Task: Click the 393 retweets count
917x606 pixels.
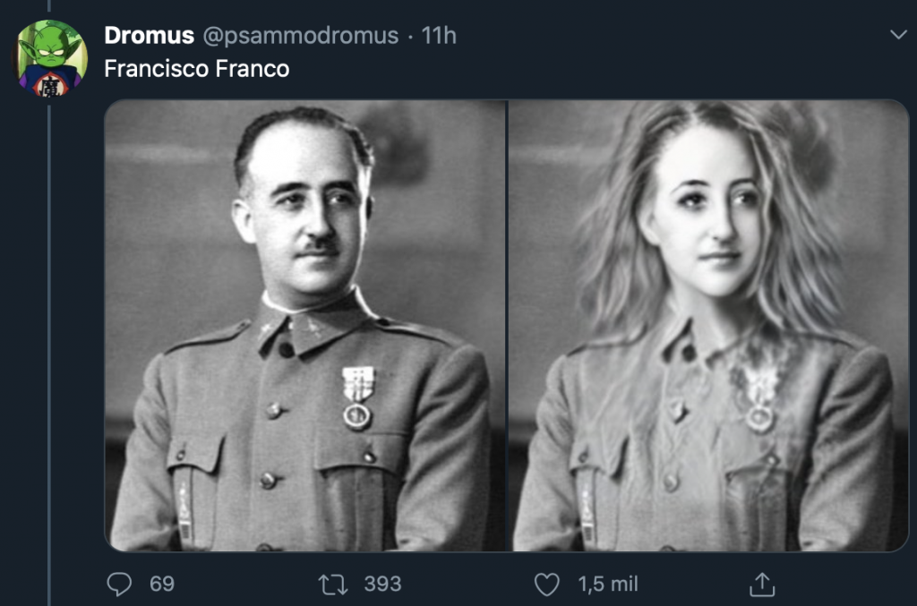Action: click(x=382, y=585)
